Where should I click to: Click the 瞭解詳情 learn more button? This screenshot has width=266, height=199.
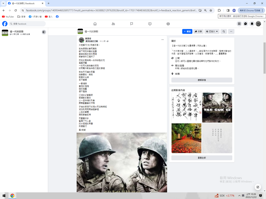202,80
